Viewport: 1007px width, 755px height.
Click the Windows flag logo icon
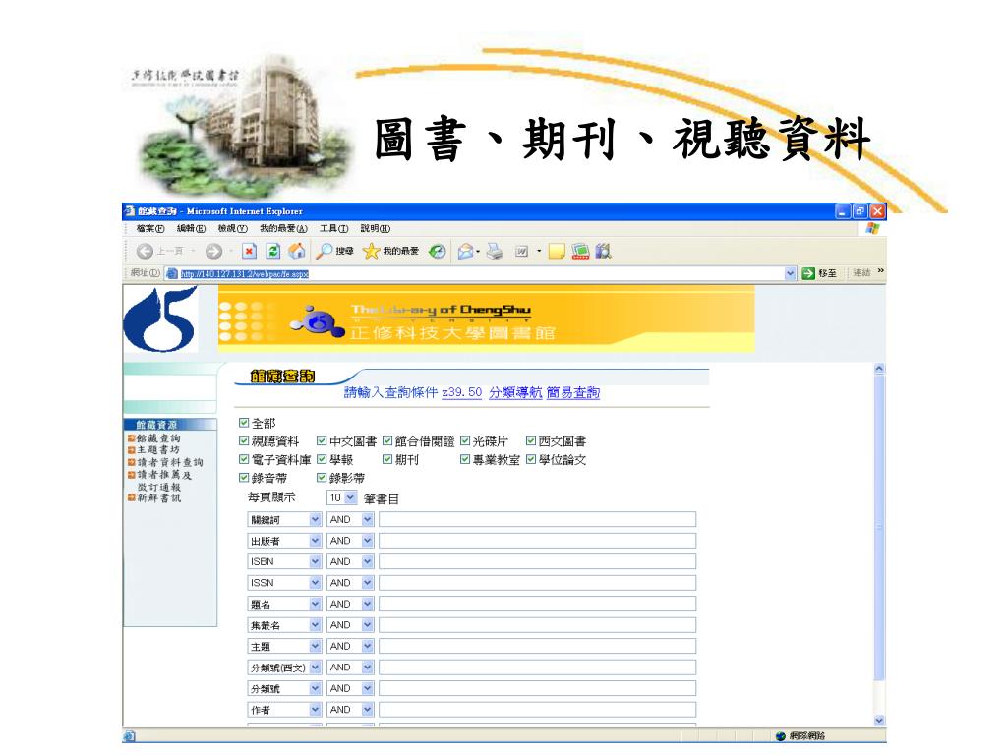point(872,228)
